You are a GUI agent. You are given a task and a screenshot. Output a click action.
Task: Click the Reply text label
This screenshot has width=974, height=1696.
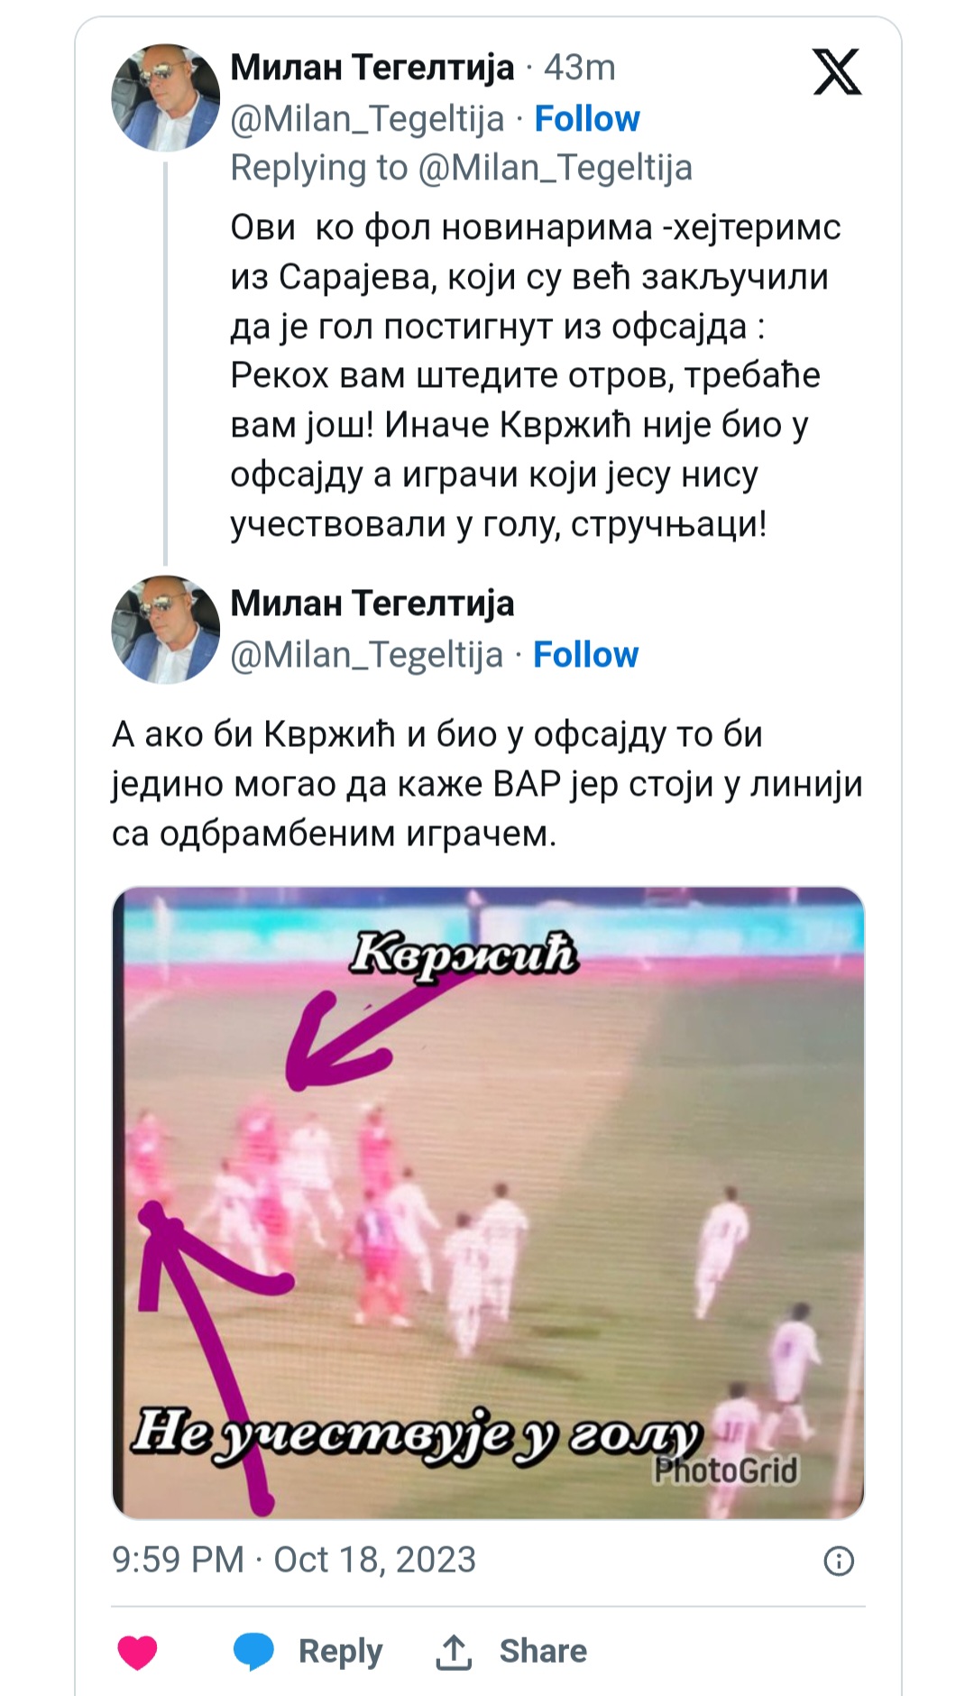click(340, 1652)
